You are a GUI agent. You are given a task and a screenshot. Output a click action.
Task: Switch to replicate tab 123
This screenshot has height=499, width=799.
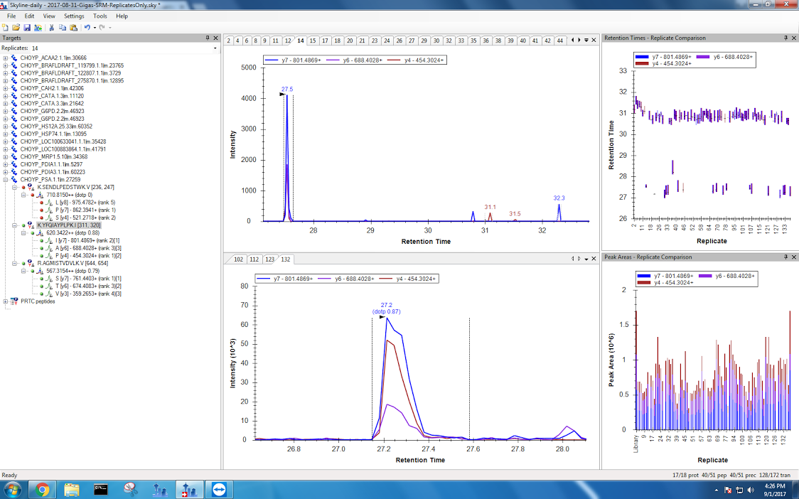(269, 259)
